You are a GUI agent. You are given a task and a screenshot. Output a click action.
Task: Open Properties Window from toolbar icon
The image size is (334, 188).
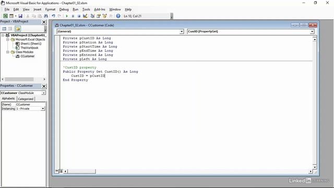pos(99,16)
